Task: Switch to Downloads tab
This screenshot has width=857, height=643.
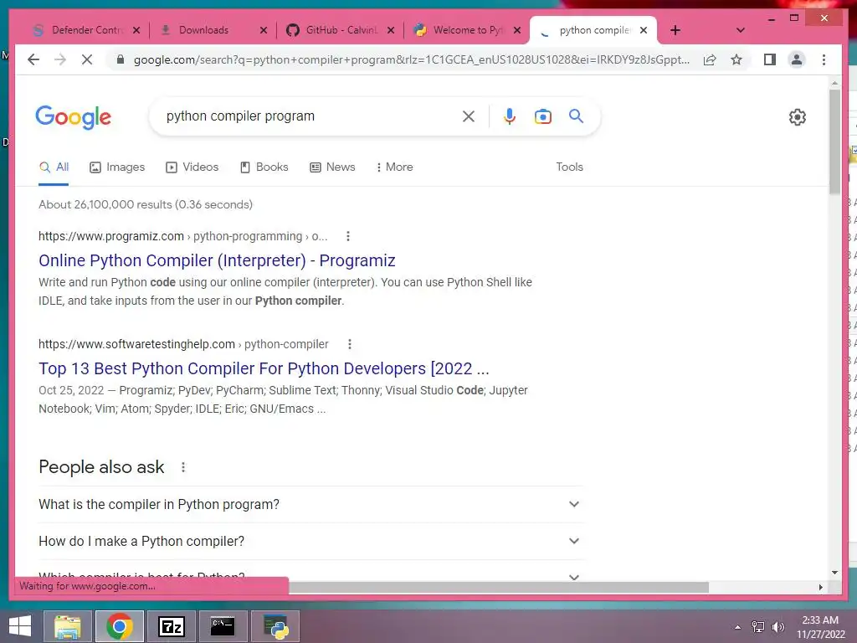Action: (x=212, y=30)
